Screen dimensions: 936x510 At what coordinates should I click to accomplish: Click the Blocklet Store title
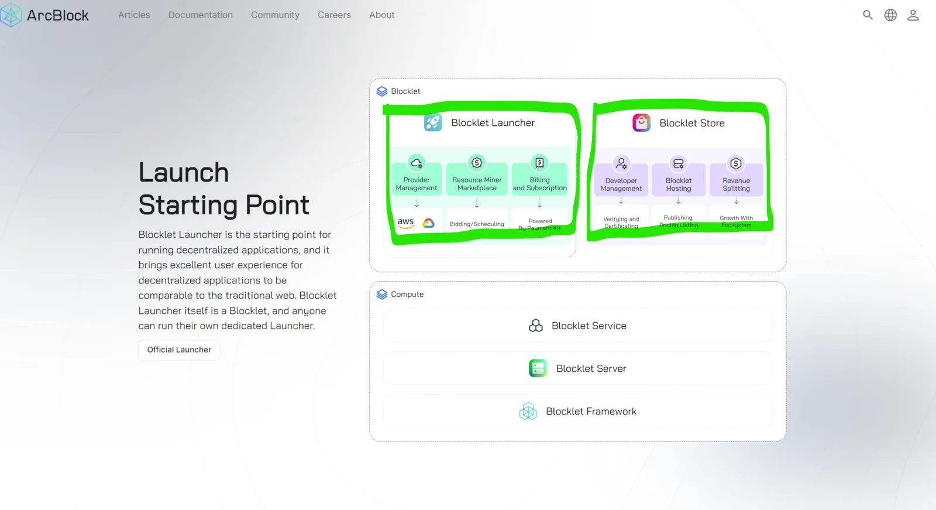tap(692, 123)
